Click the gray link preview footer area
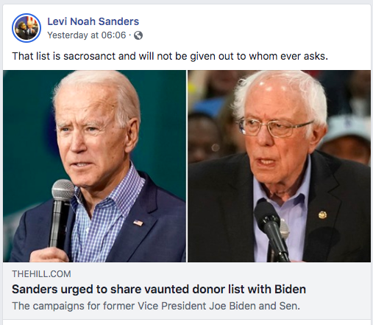The image size is (373, 325). tap(187, 291)
